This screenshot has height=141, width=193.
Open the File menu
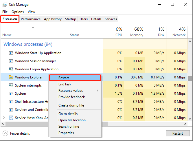click(x=5, y=12)
